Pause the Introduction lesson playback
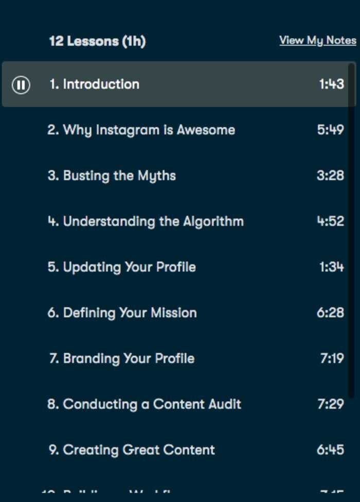The width and height of the screenshot is (360, 502). (x=21, y=85)
